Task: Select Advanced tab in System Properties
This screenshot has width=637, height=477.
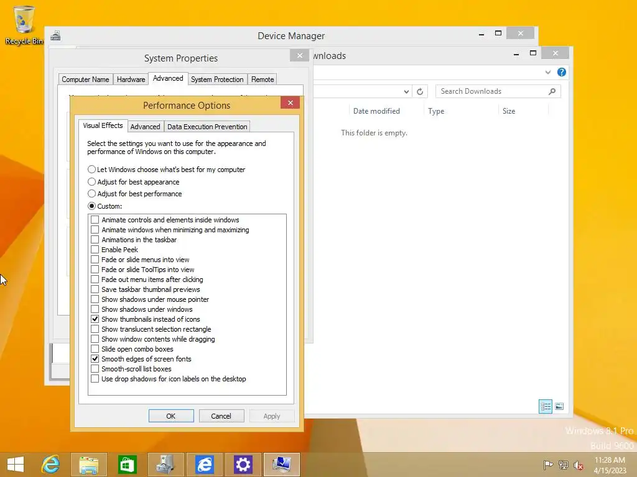Action: (x=168, y=79)
